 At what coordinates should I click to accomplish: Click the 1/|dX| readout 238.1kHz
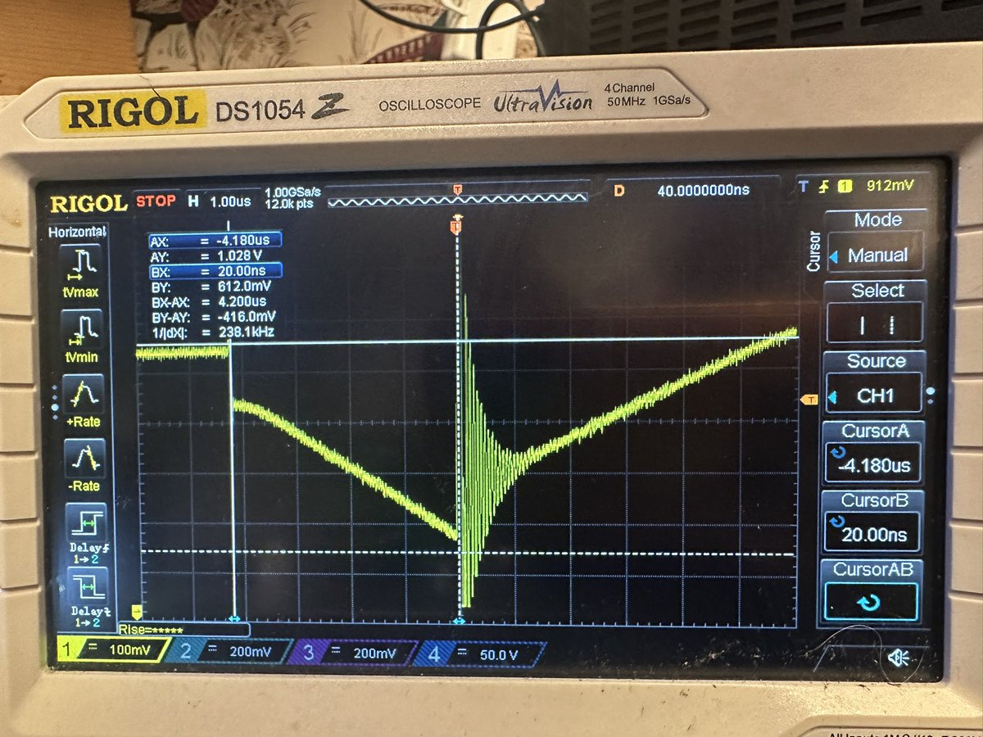click(212, 332)
